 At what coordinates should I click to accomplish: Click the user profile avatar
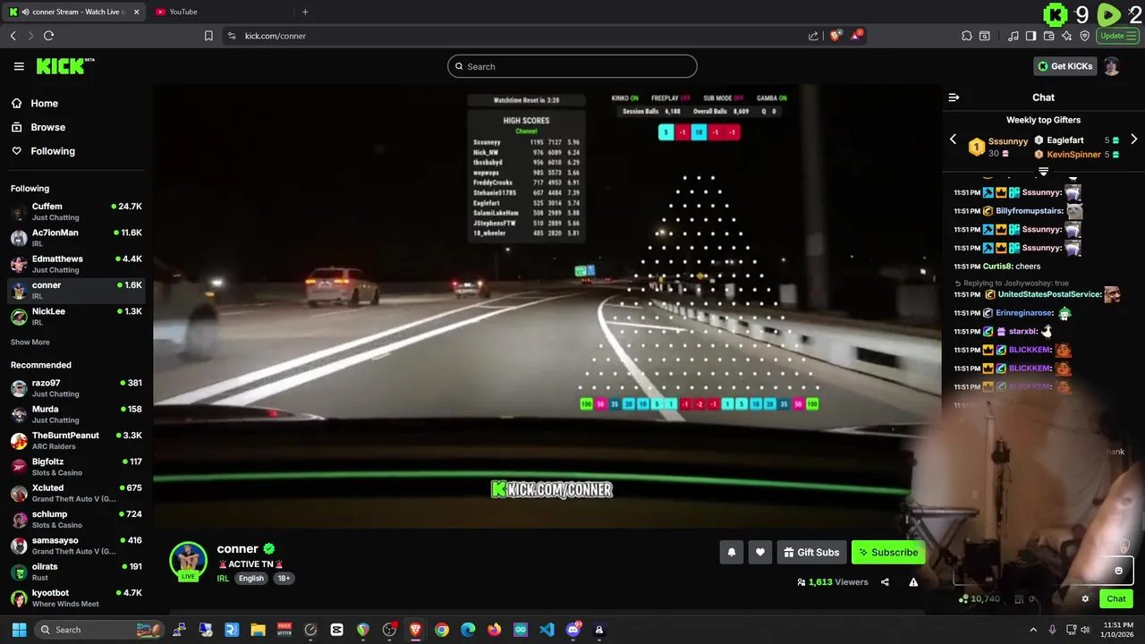pos(1111,66)
